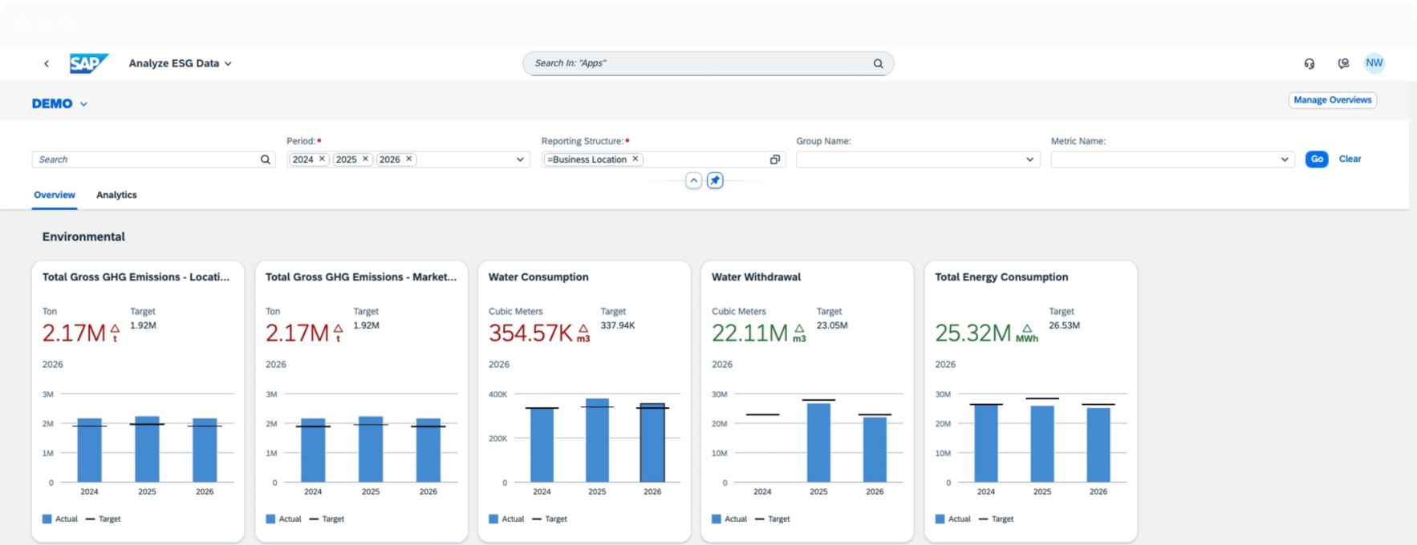1417x545 pixels.
Task: Click the 2026 bar in Water Consumption chart
Action: pyautogui.click(x=652, y=442)
